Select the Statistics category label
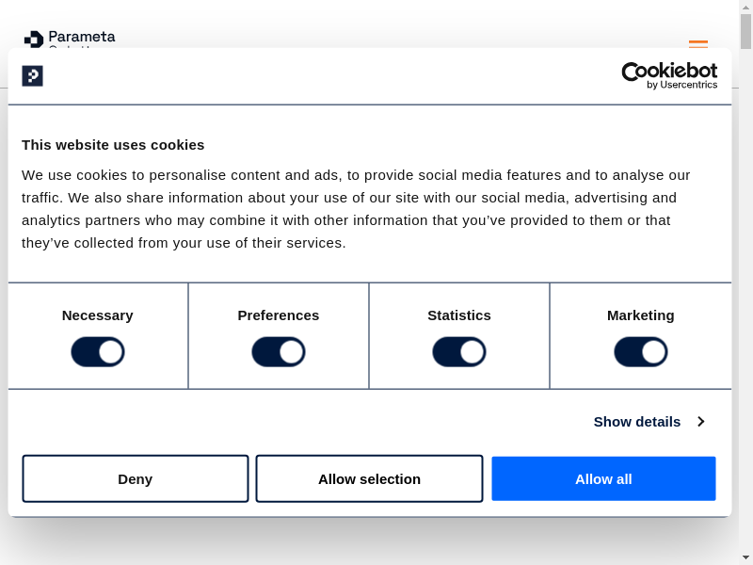 459,315
